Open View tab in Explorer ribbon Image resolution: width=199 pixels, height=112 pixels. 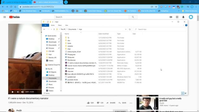(x=67, y=25)
